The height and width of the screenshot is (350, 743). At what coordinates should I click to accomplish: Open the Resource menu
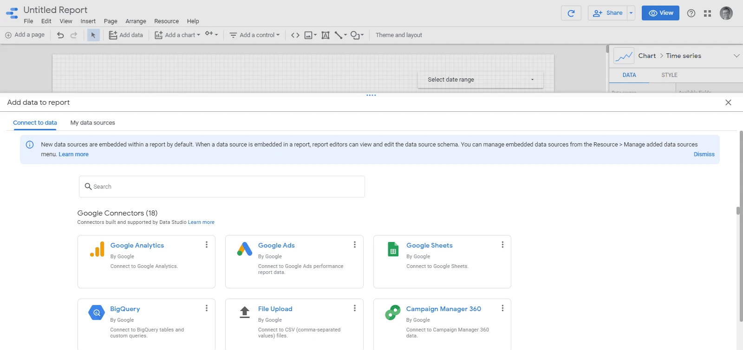pyautogui.click(x=166, y=21)
